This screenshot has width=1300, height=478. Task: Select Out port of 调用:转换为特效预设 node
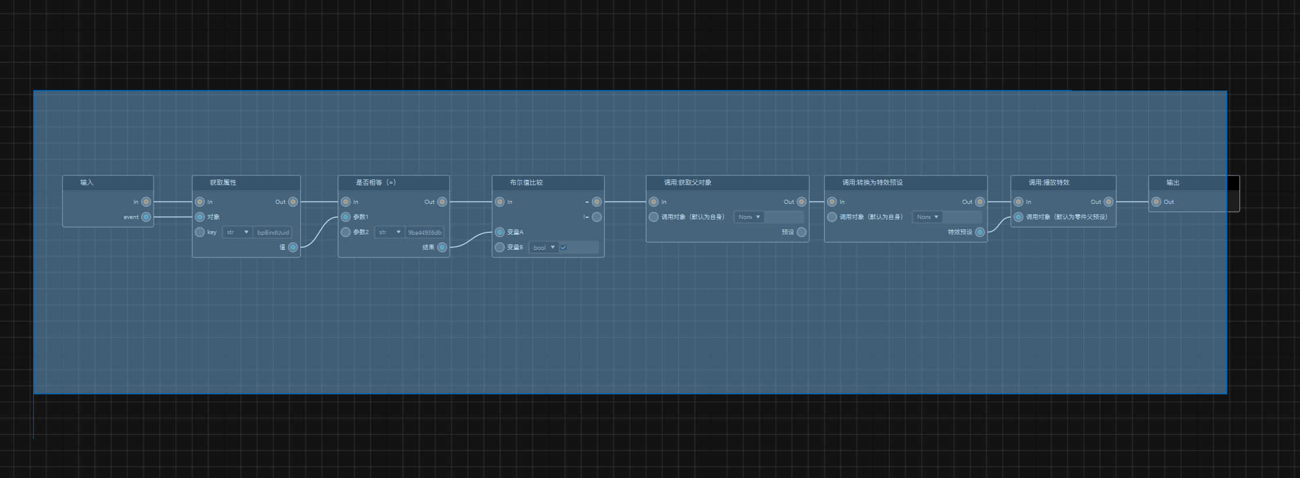coord(980,202)
